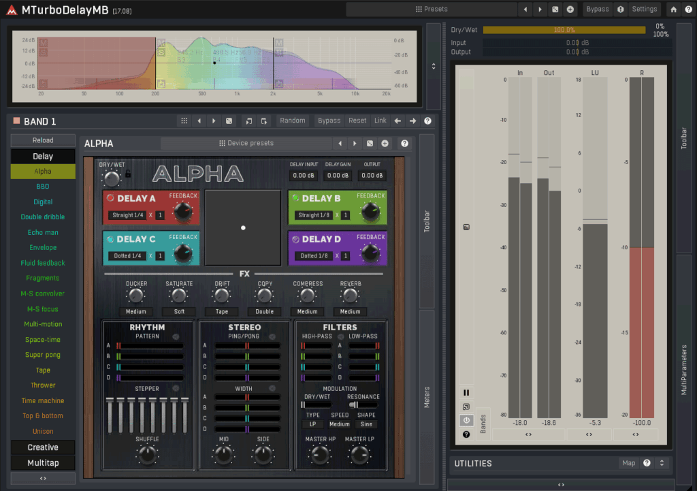
Task: Enable Delay A power toggle
Action: click(x=110, y=198)
